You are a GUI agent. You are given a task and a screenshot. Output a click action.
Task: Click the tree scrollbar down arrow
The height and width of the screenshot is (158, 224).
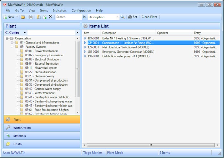77,112
